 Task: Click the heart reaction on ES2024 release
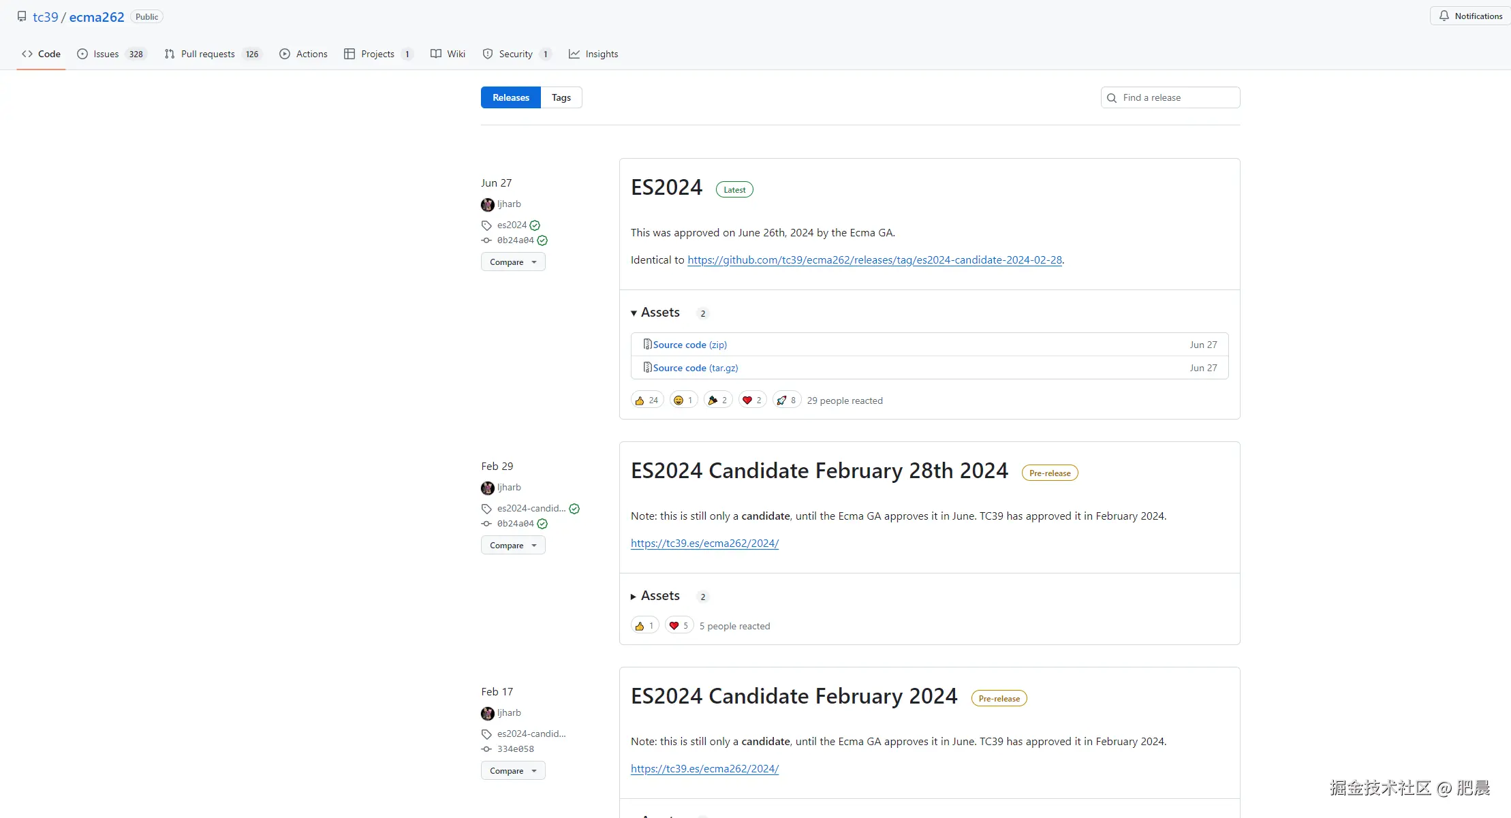pos(752,400)
